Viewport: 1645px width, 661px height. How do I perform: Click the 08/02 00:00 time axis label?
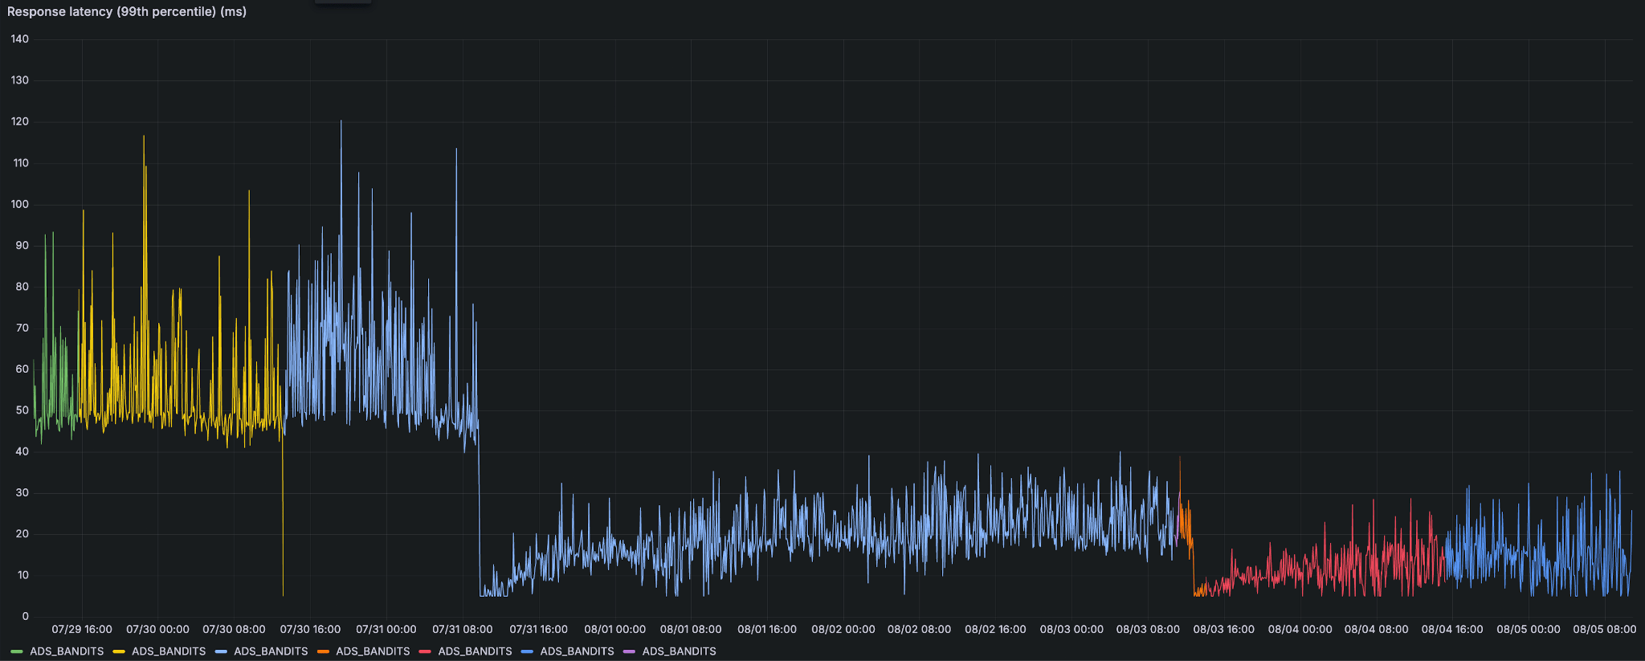click(843, 630)
